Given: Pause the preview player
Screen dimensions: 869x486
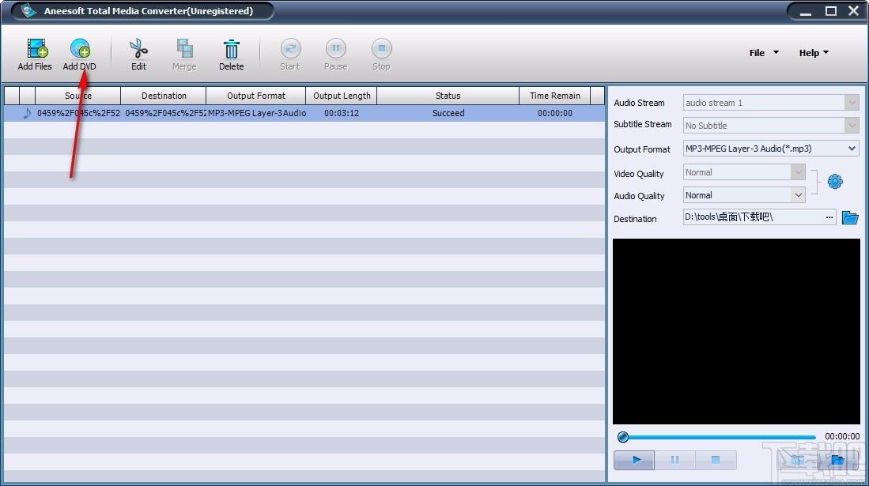Looking at the screenshot, I should tap(674, 459).
